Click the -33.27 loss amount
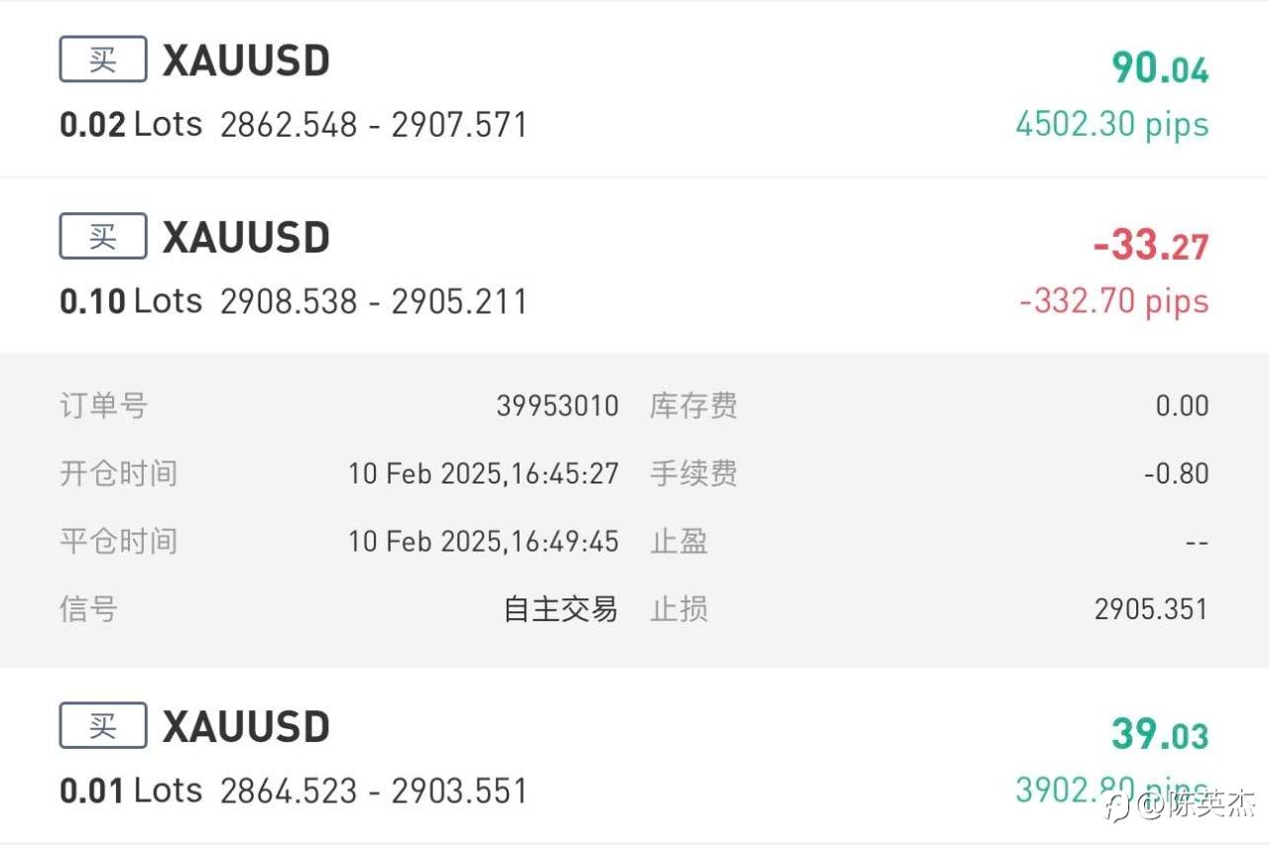The image size is (1269, 855). click(x=1150, y=244)
